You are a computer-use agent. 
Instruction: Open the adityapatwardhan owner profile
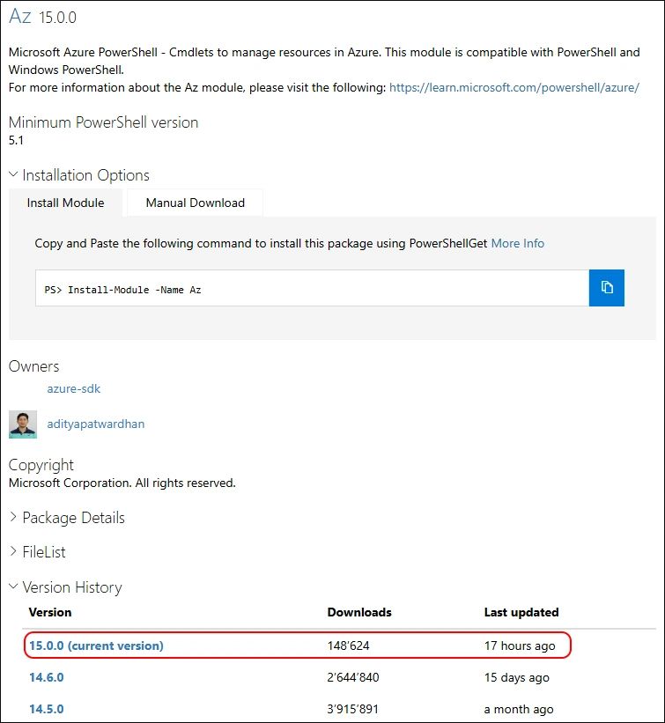point(96,424)
